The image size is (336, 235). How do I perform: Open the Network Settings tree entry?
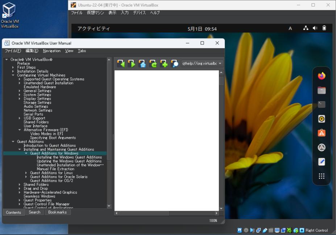pos(38,110)
